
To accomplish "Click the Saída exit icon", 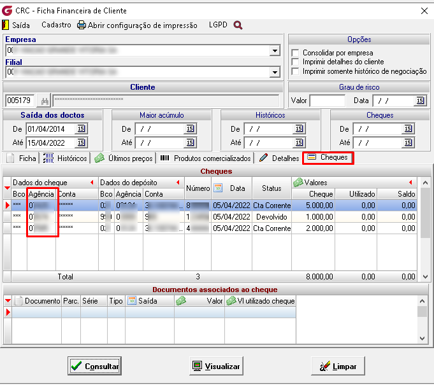I will [5, 25].
